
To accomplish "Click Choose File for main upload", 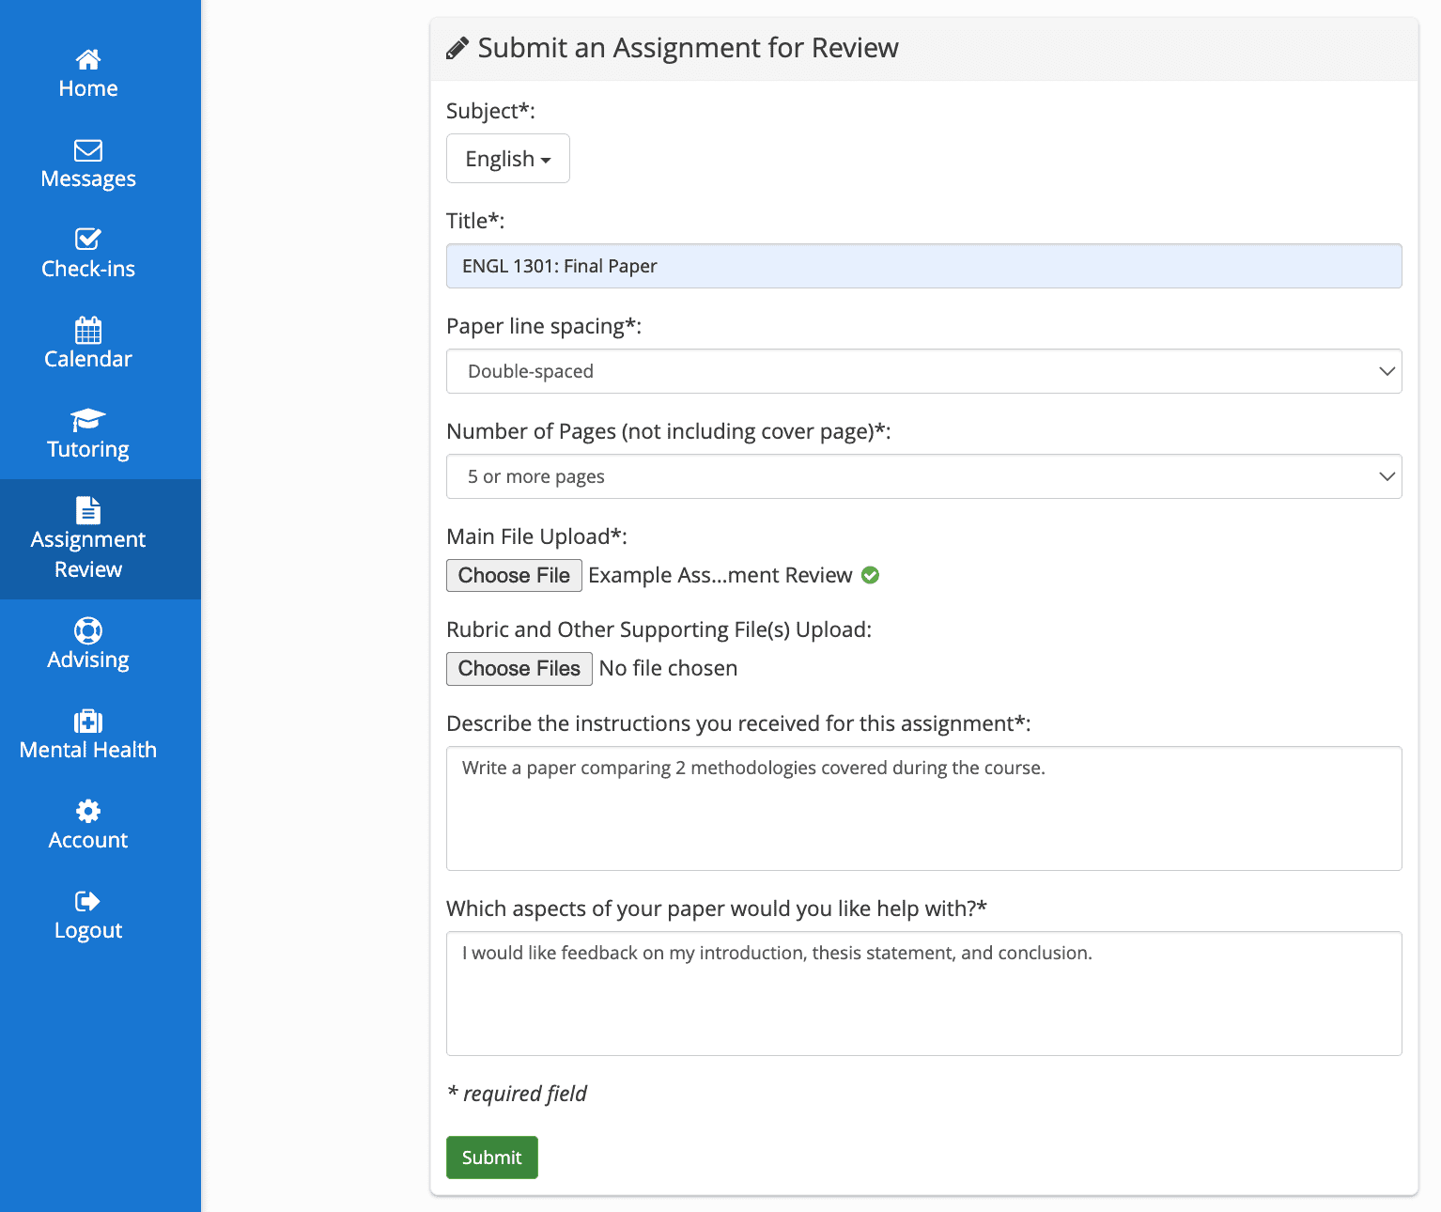I will coord(514,575).
